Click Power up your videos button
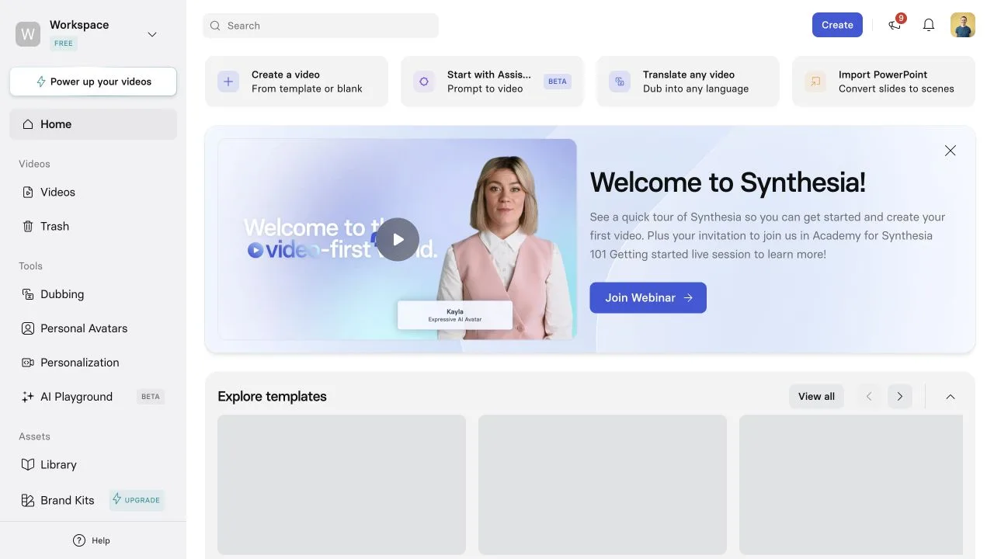Image resolution: width=994 pixels, height=559 pixels. pyautogui.click(x=93, y=82)
